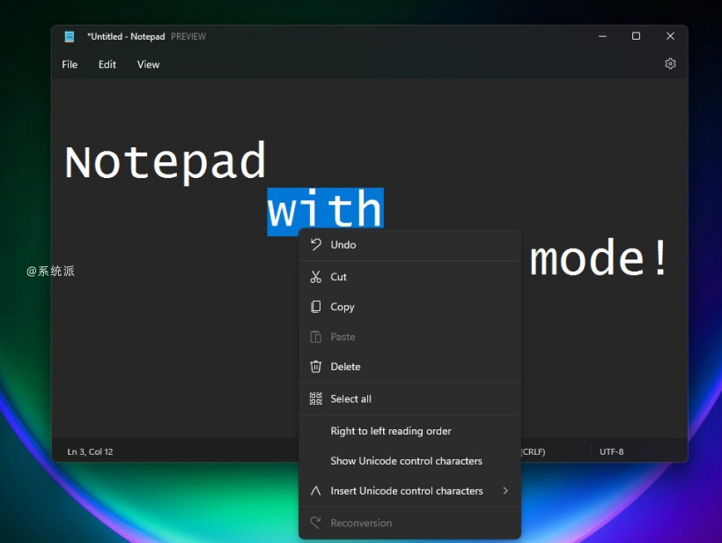Open the View menu
722x543 pixels.
[x=147, y=64]
